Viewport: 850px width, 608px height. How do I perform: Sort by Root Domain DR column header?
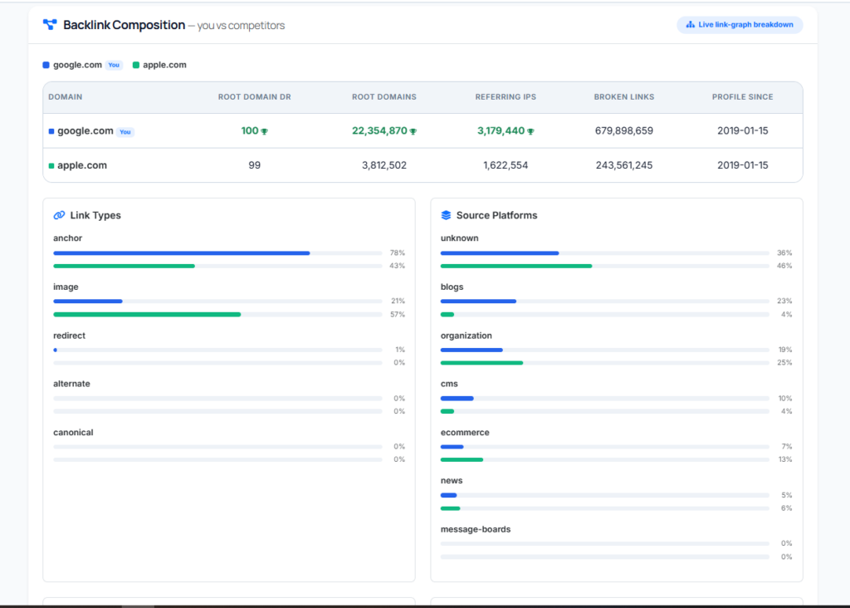254,97
